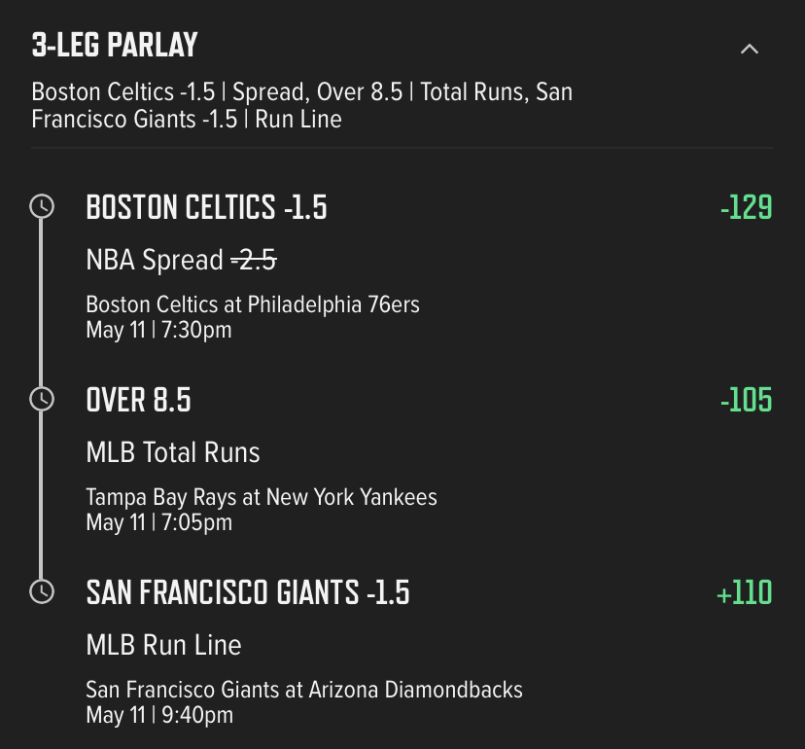The height and width of the screenshot is (749, 805).
Task: Click the clock icon beside San Francisco Giants
Action: [42, 591]
